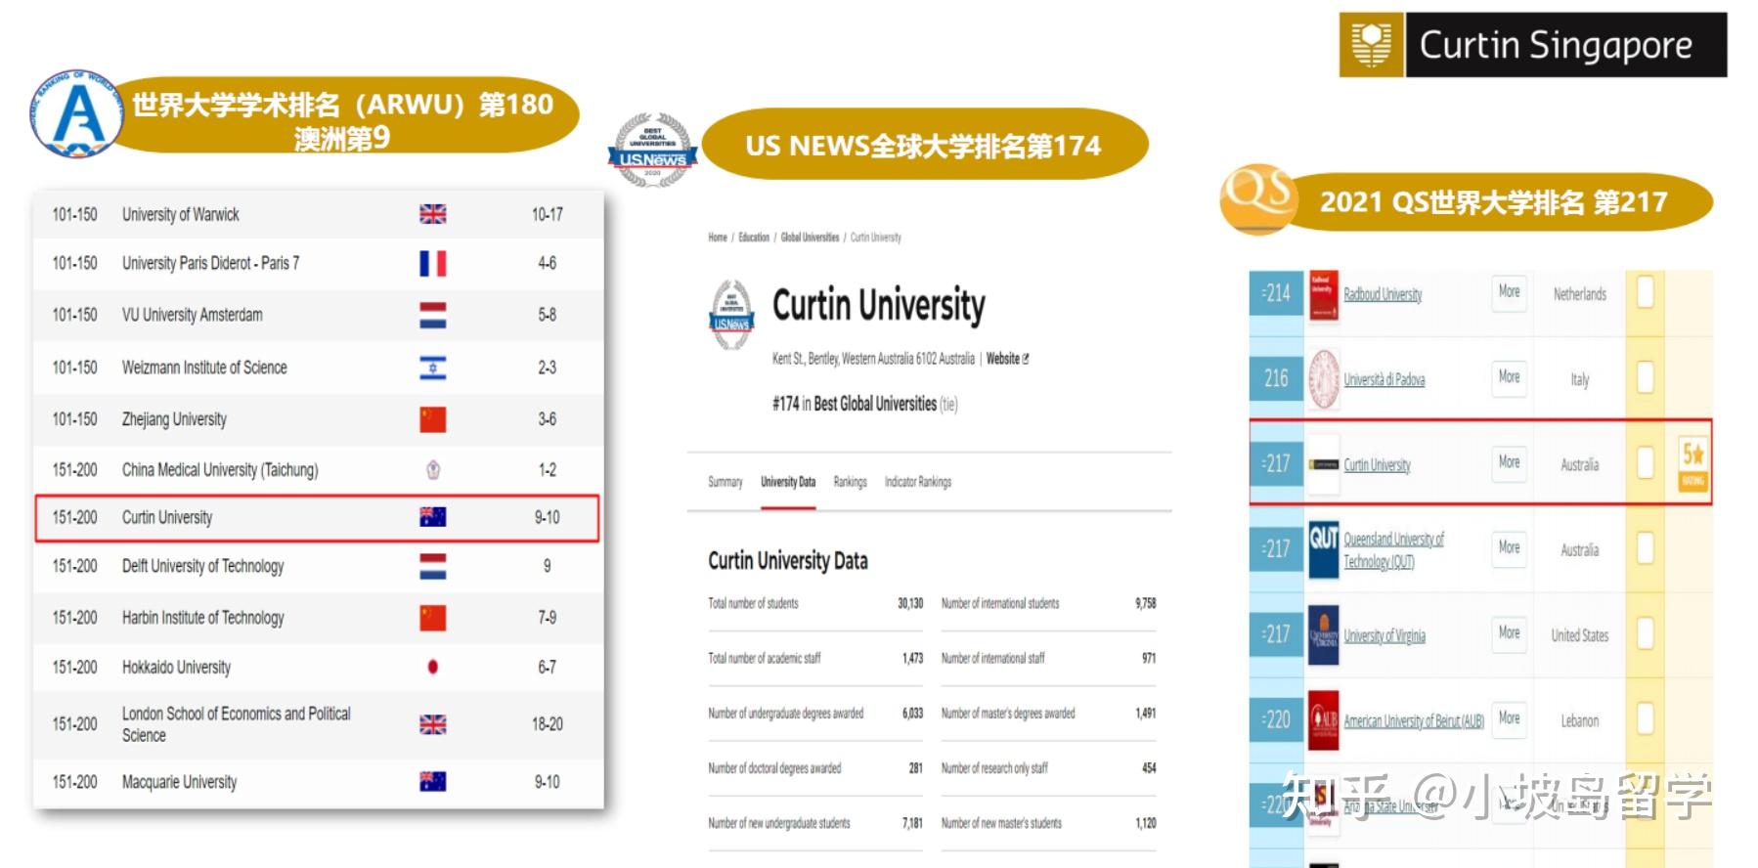Click the Hokkaido University name
Screen dimensions: 1758x868
(x=176, y=667)
